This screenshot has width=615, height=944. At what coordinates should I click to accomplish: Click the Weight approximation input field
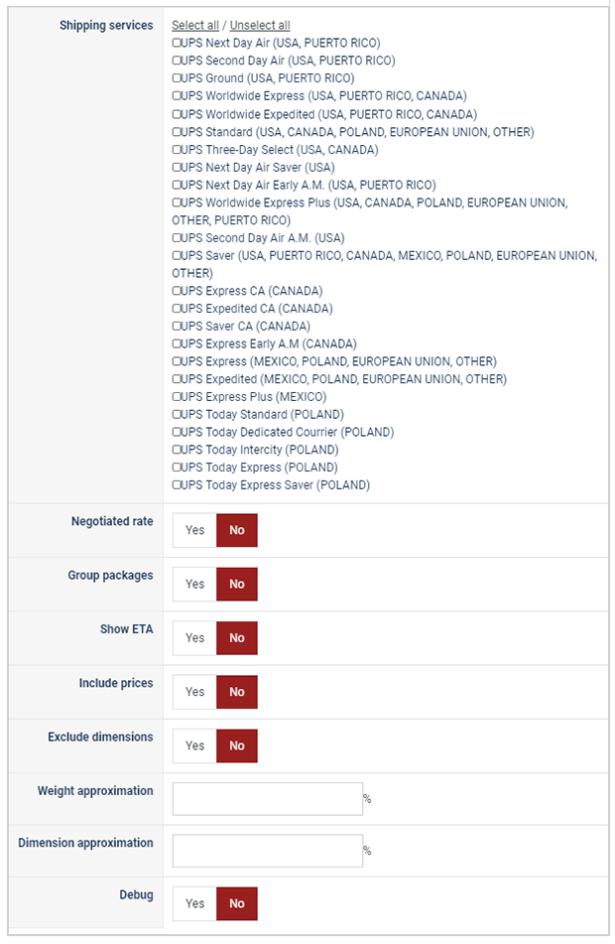coord(267,799)
